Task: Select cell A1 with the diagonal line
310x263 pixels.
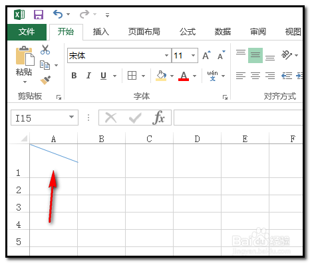Action: click(x=54, y=161)
